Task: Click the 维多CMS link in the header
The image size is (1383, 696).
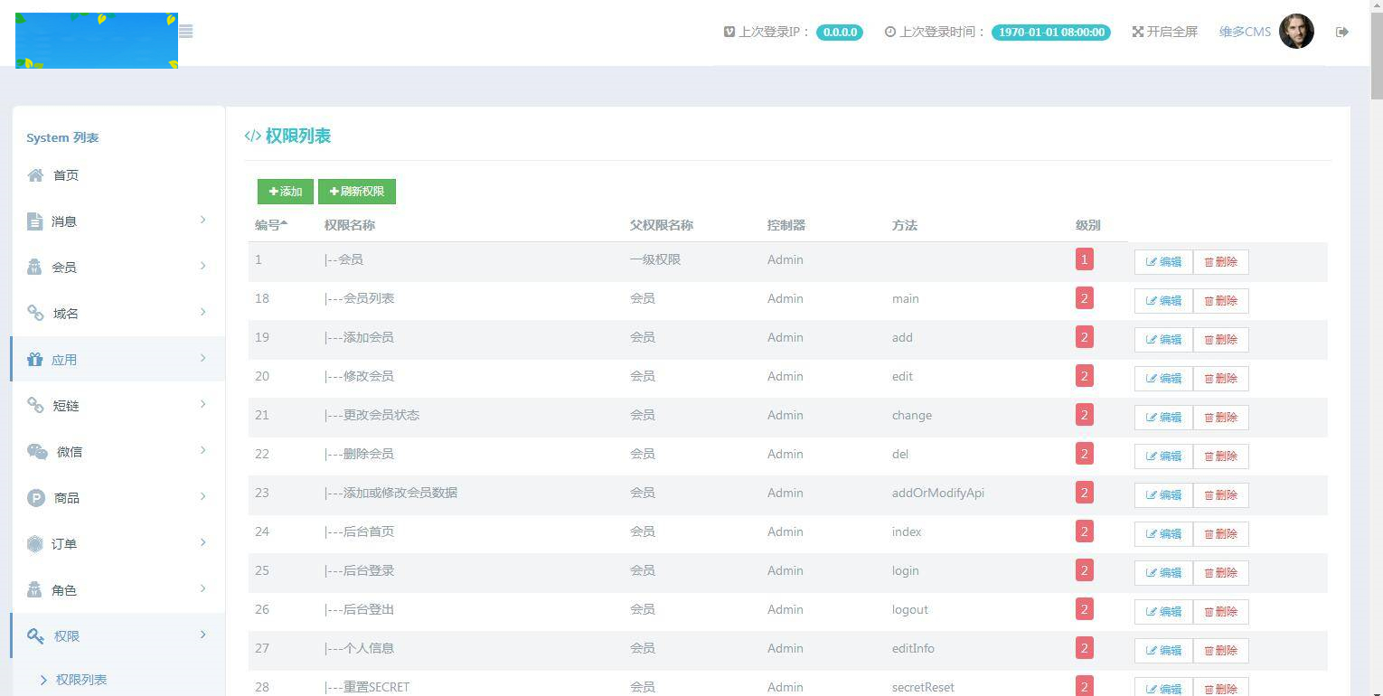Action: [x=1244, y=31]
